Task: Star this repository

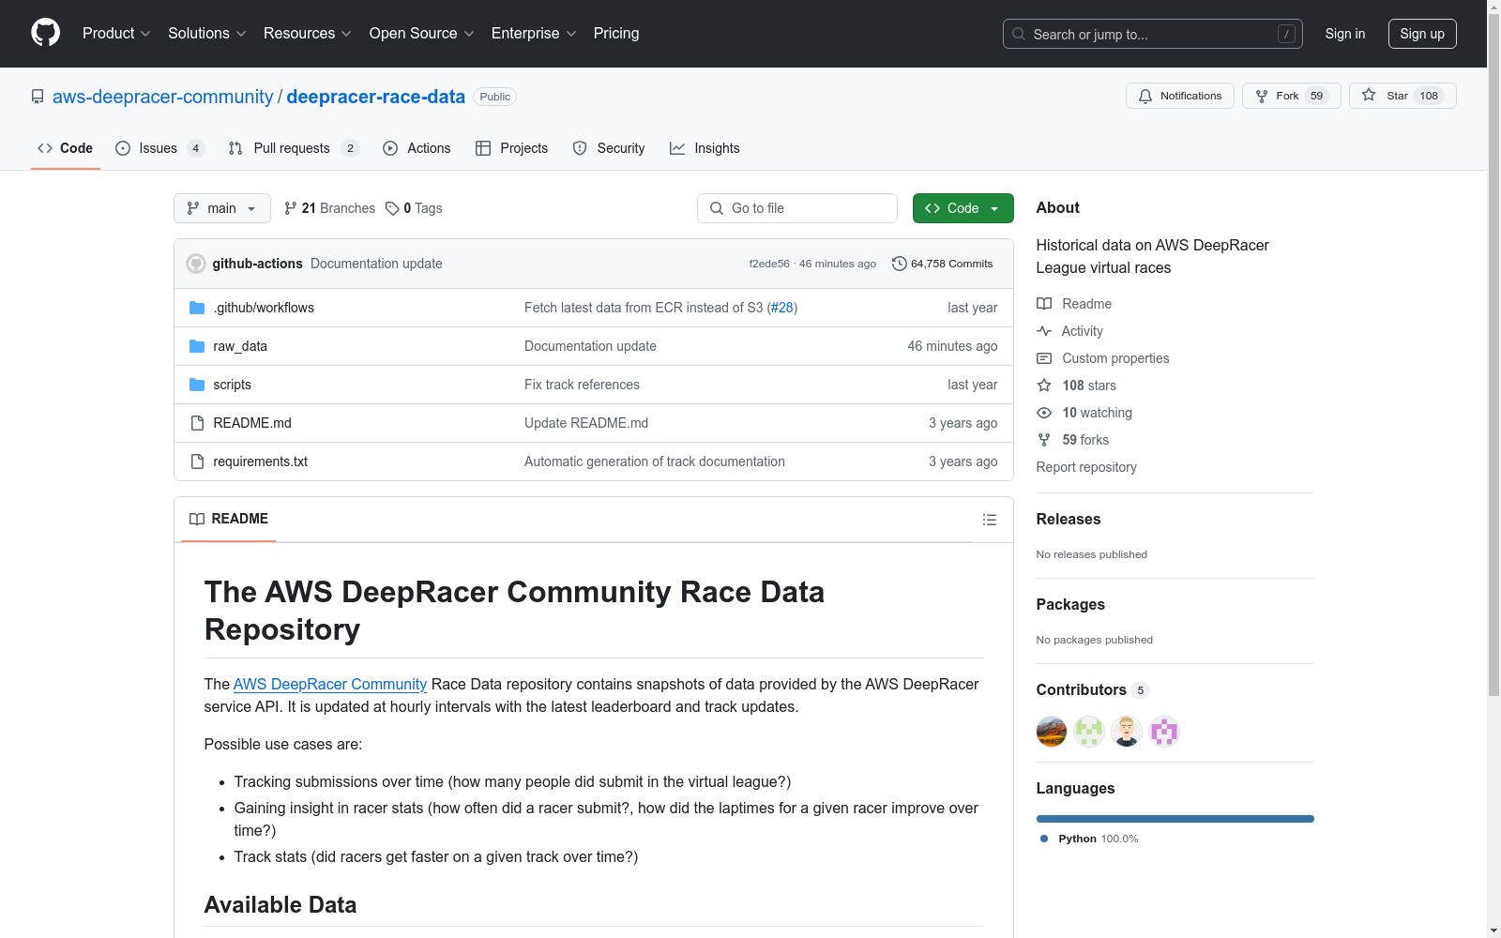Action: (1402, 96)
